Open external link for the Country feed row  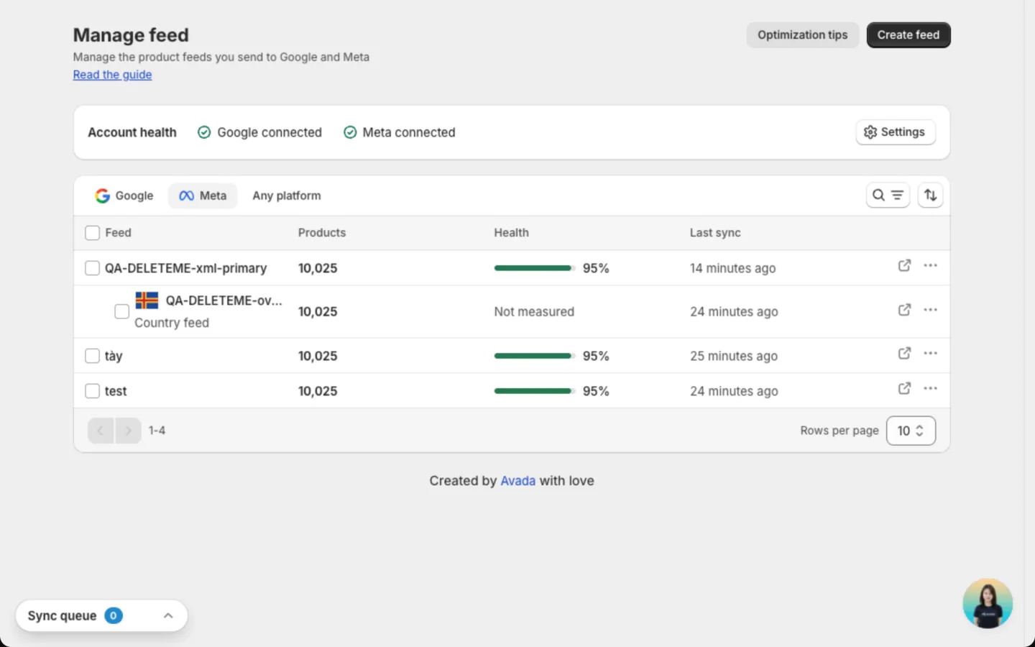pyautogui.click(x=904, y=310)
